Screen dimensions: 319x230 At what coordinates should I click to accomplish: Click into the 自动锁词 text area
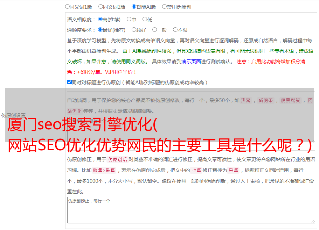[191, 130]
